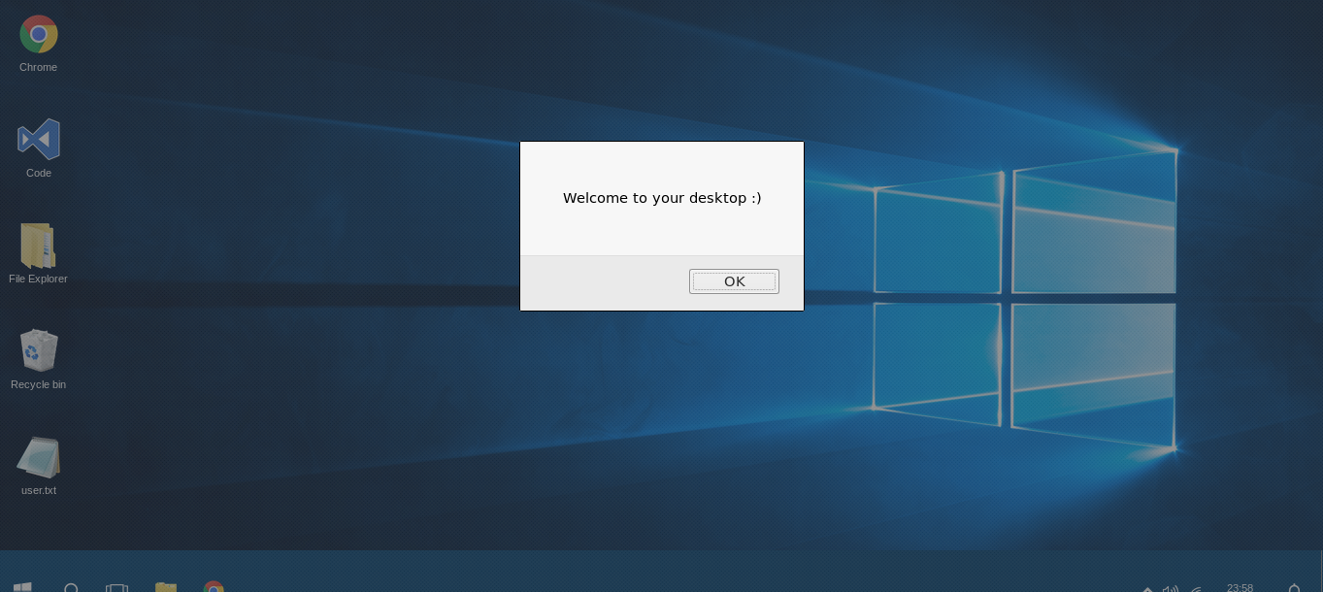Launch Chrome from the taskbar
Image resolution: width=1323 pixels, height=592 pixels.
pos(214,587)
